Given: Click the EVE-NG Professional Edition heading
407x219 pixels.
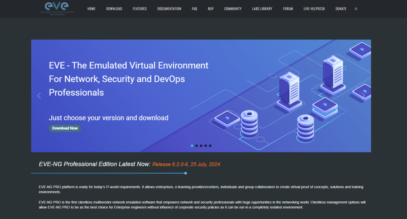Looking at the screenshot, I should click(x=95, y=164).
